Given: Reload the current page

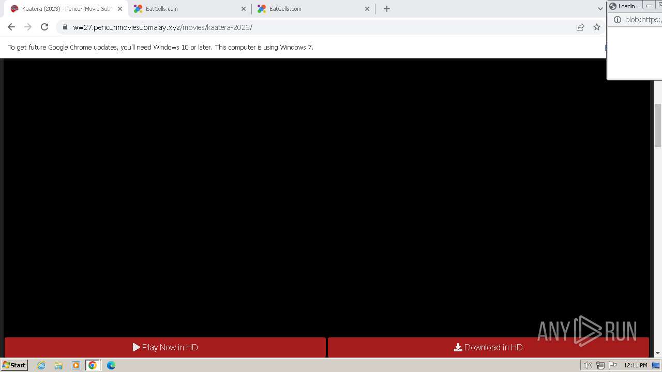Looking at the screenshot, I should click(x=44, y=27).
